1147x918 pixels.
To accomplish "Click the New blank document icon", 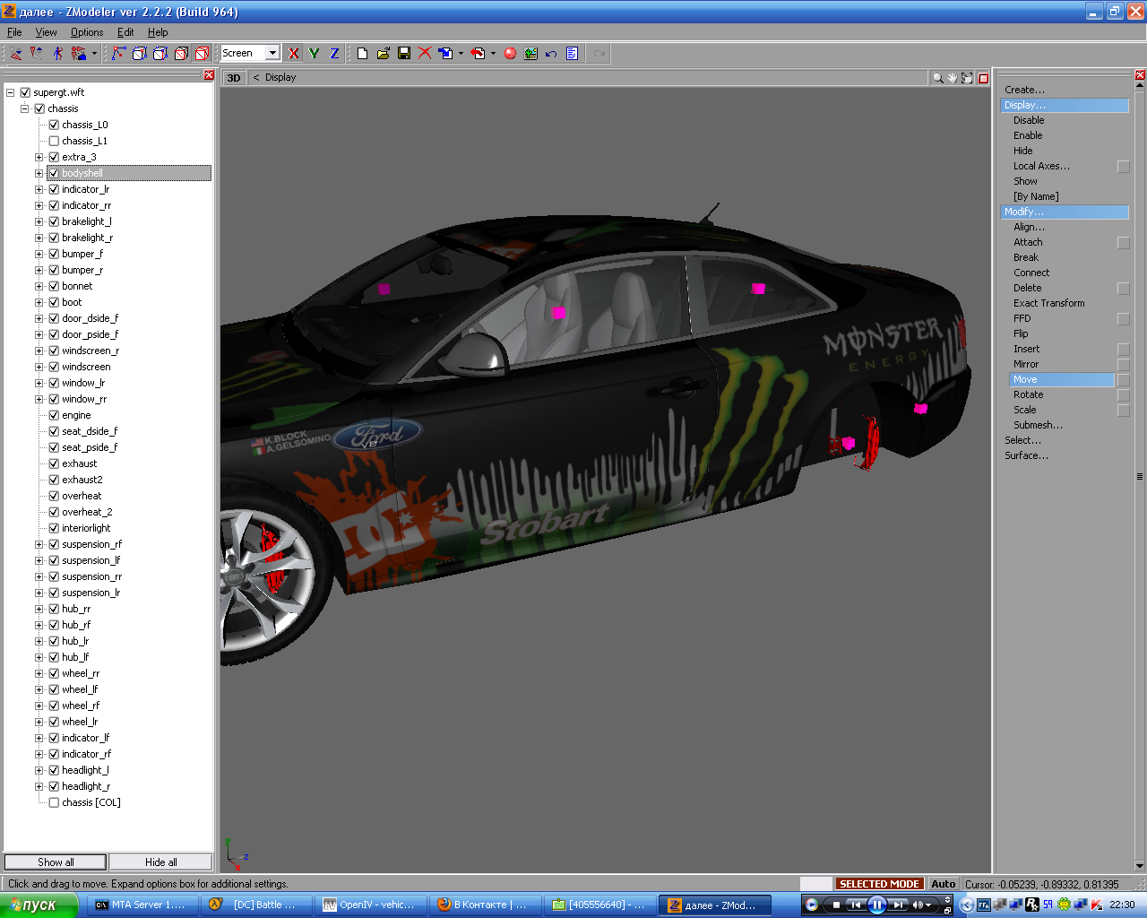I will point(362,54).
